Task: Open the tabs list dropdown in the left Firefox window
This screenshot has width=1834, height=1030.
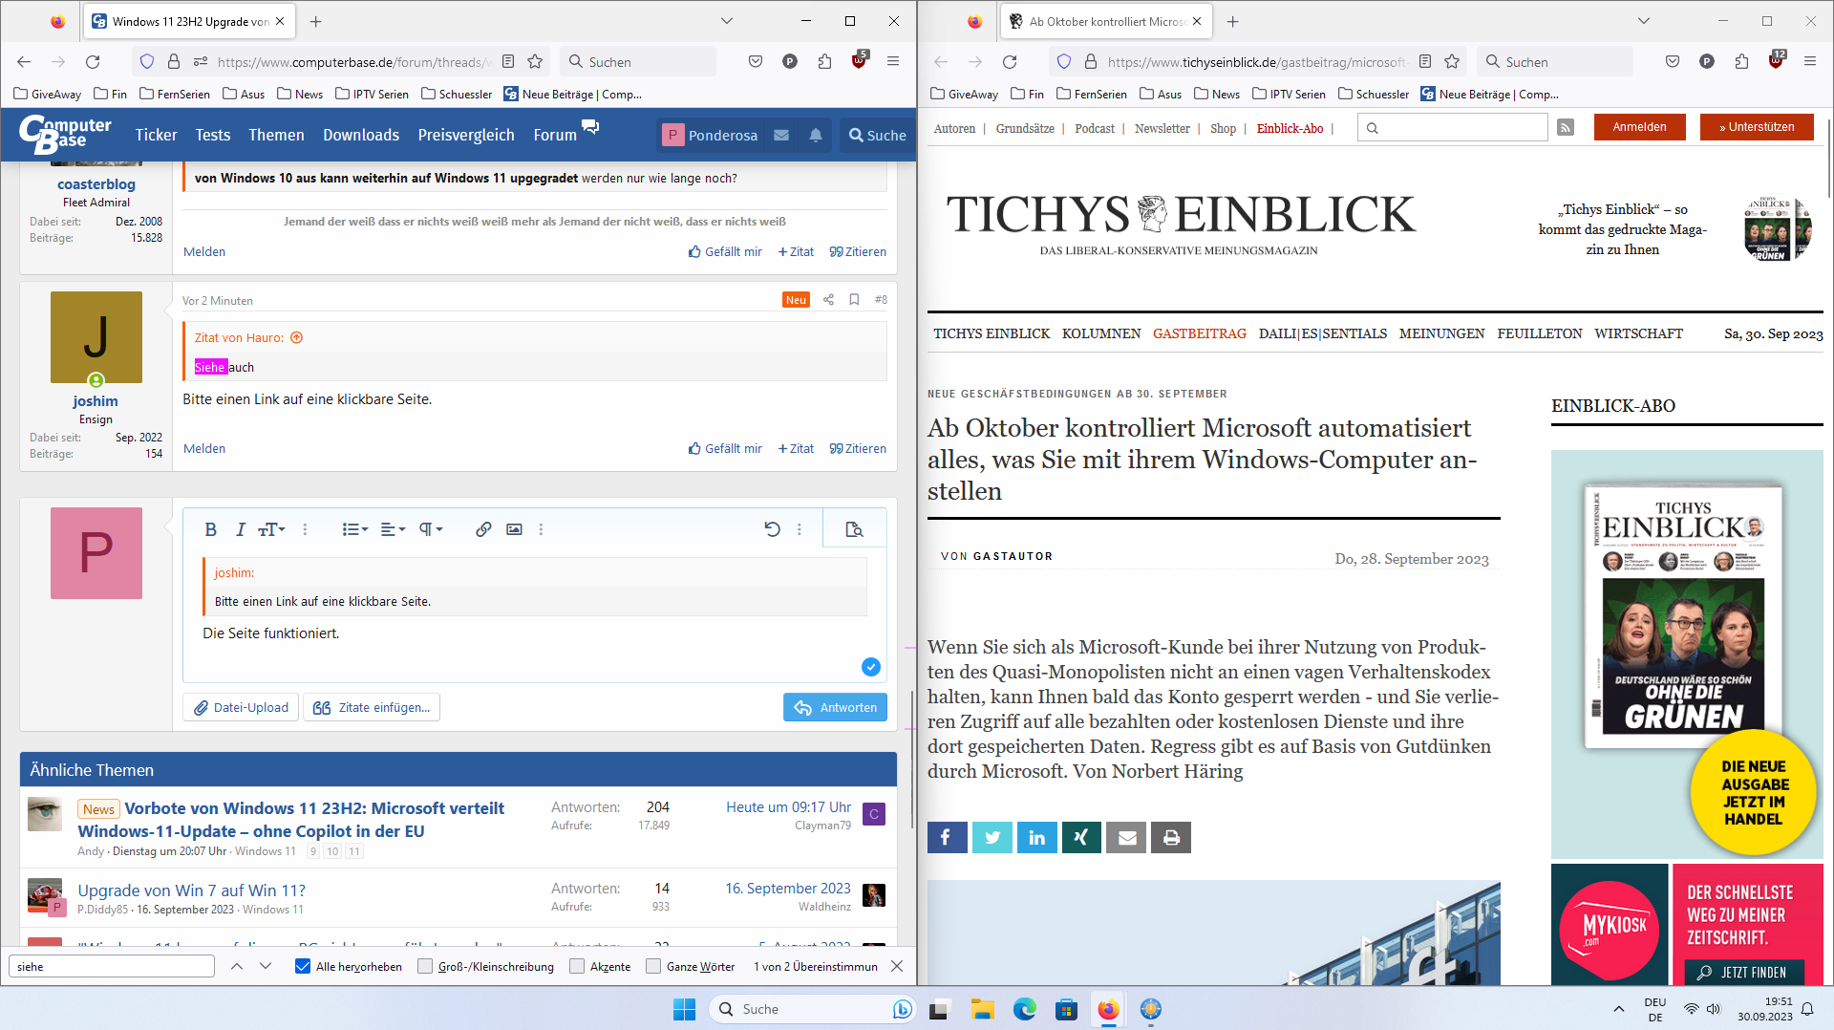Action: [x=727, y=21]
